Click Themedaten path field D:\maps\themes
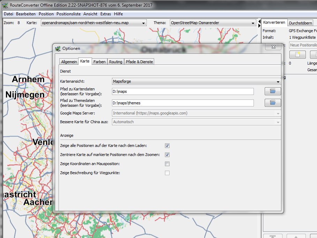317x238 pixels. [183, 103]
